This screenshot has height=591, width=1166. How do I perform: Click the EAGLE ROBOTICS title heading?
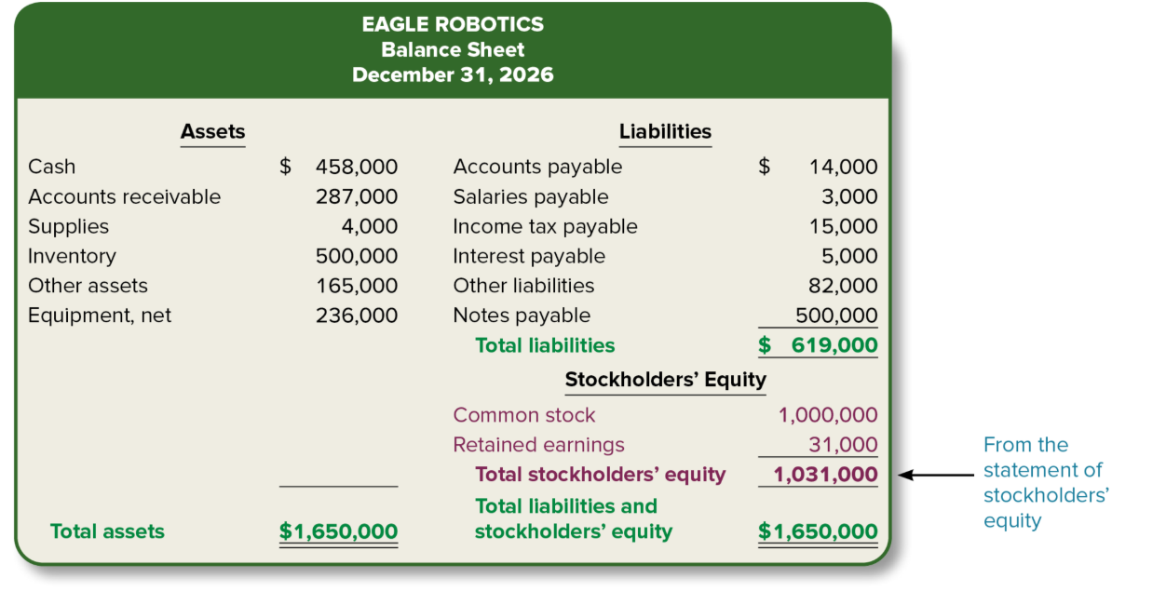click(x=453, y=24)
